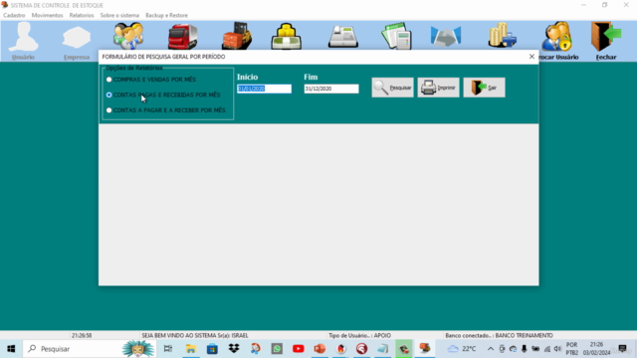Open Dropbox from the taskbar
This screenshot has width=637, height=358.
pos(234,349)
